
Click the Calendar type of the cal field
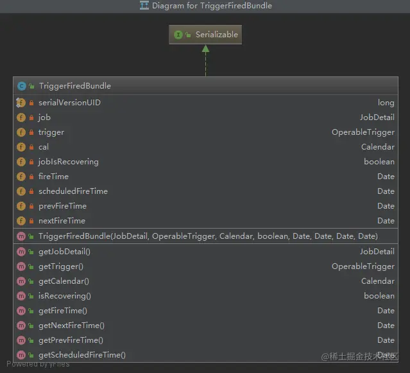pos(378,147)
